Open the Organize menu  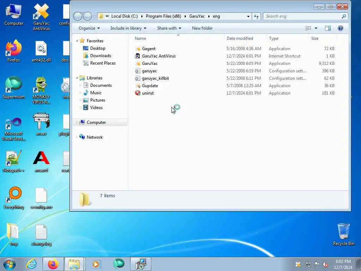[x=89, y=28]
